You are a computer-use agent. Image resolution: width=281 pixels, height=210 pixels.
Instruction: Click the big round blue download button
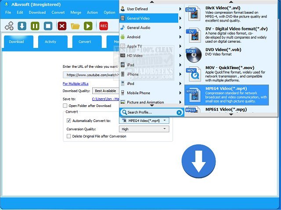coord(198,161)
